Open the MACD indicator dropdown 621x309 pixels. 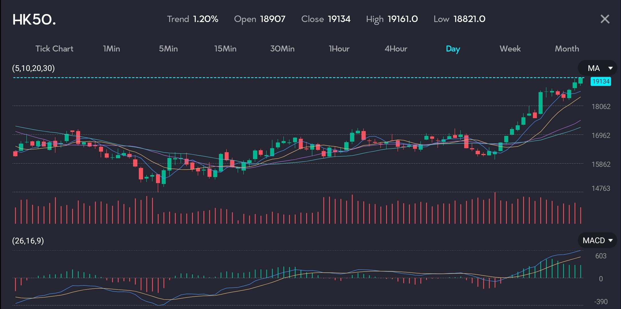tap(594, 240)
